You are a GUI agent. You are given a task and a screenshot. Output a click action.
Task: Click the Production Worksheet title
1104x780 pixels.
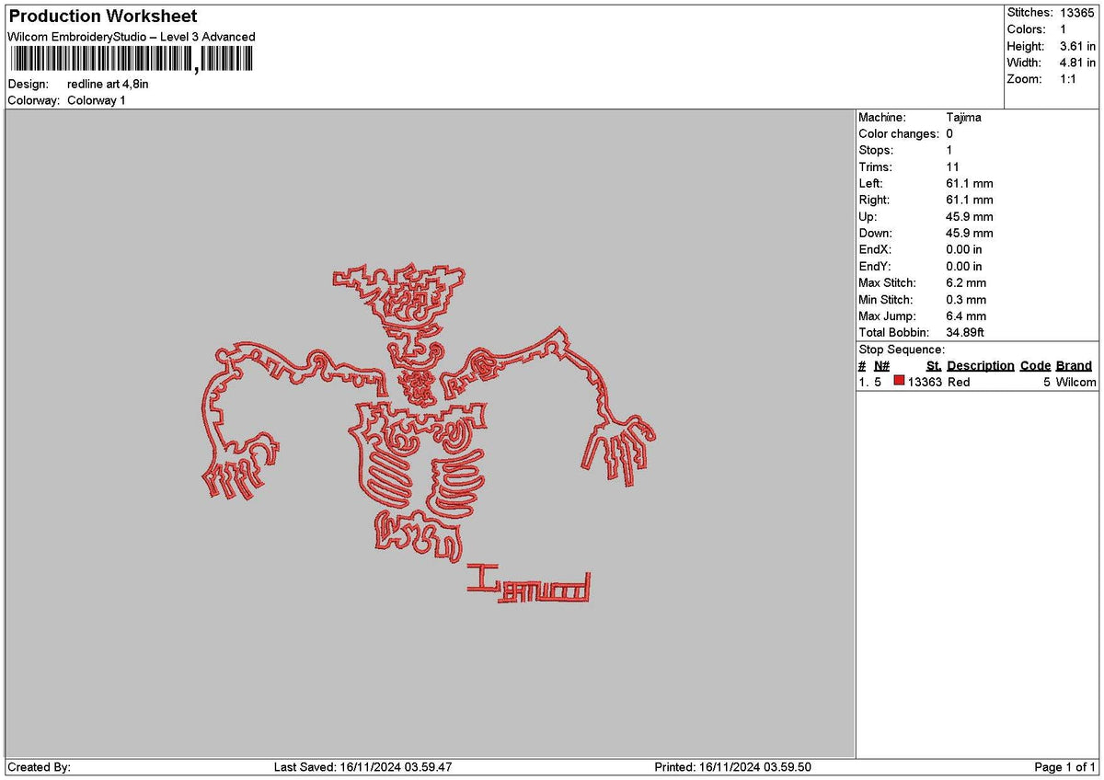[x=101, y=16]
